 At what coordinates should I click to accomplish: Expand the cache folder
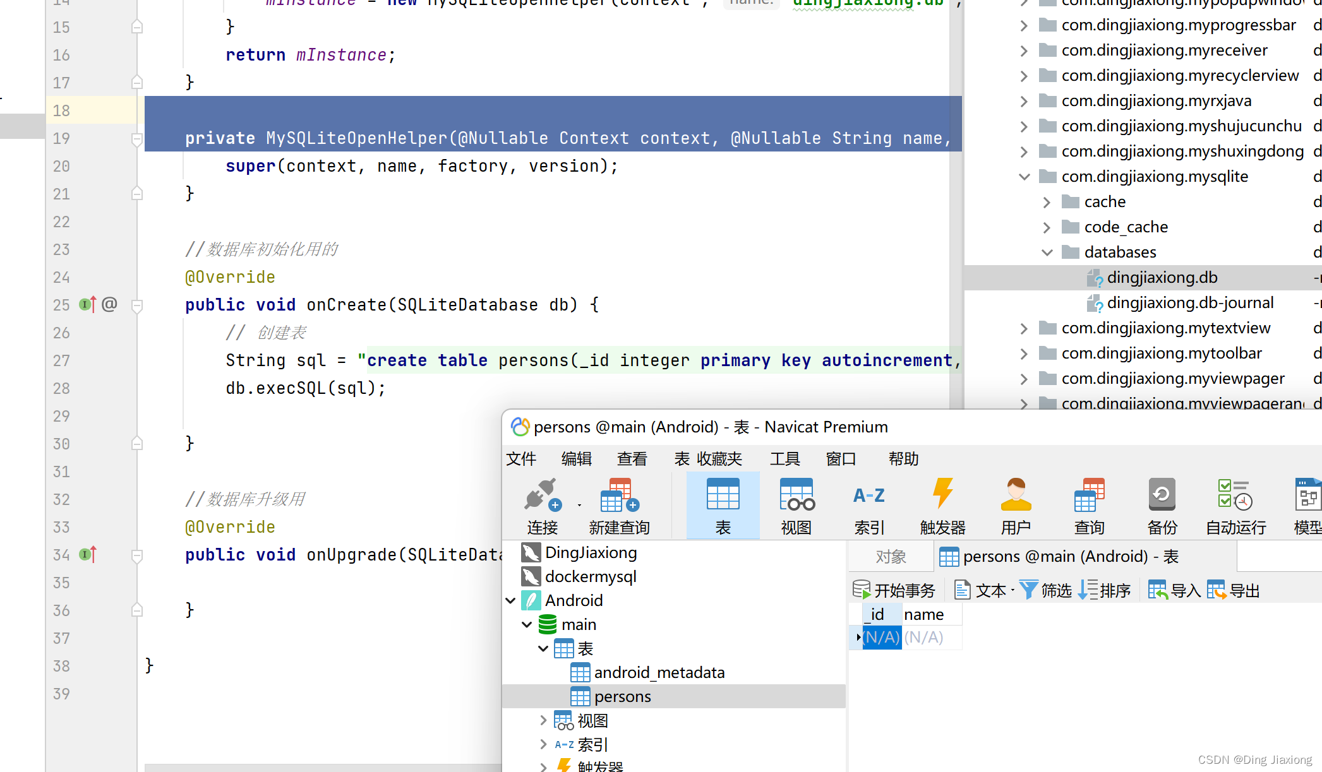click(x=1047, y=202)
